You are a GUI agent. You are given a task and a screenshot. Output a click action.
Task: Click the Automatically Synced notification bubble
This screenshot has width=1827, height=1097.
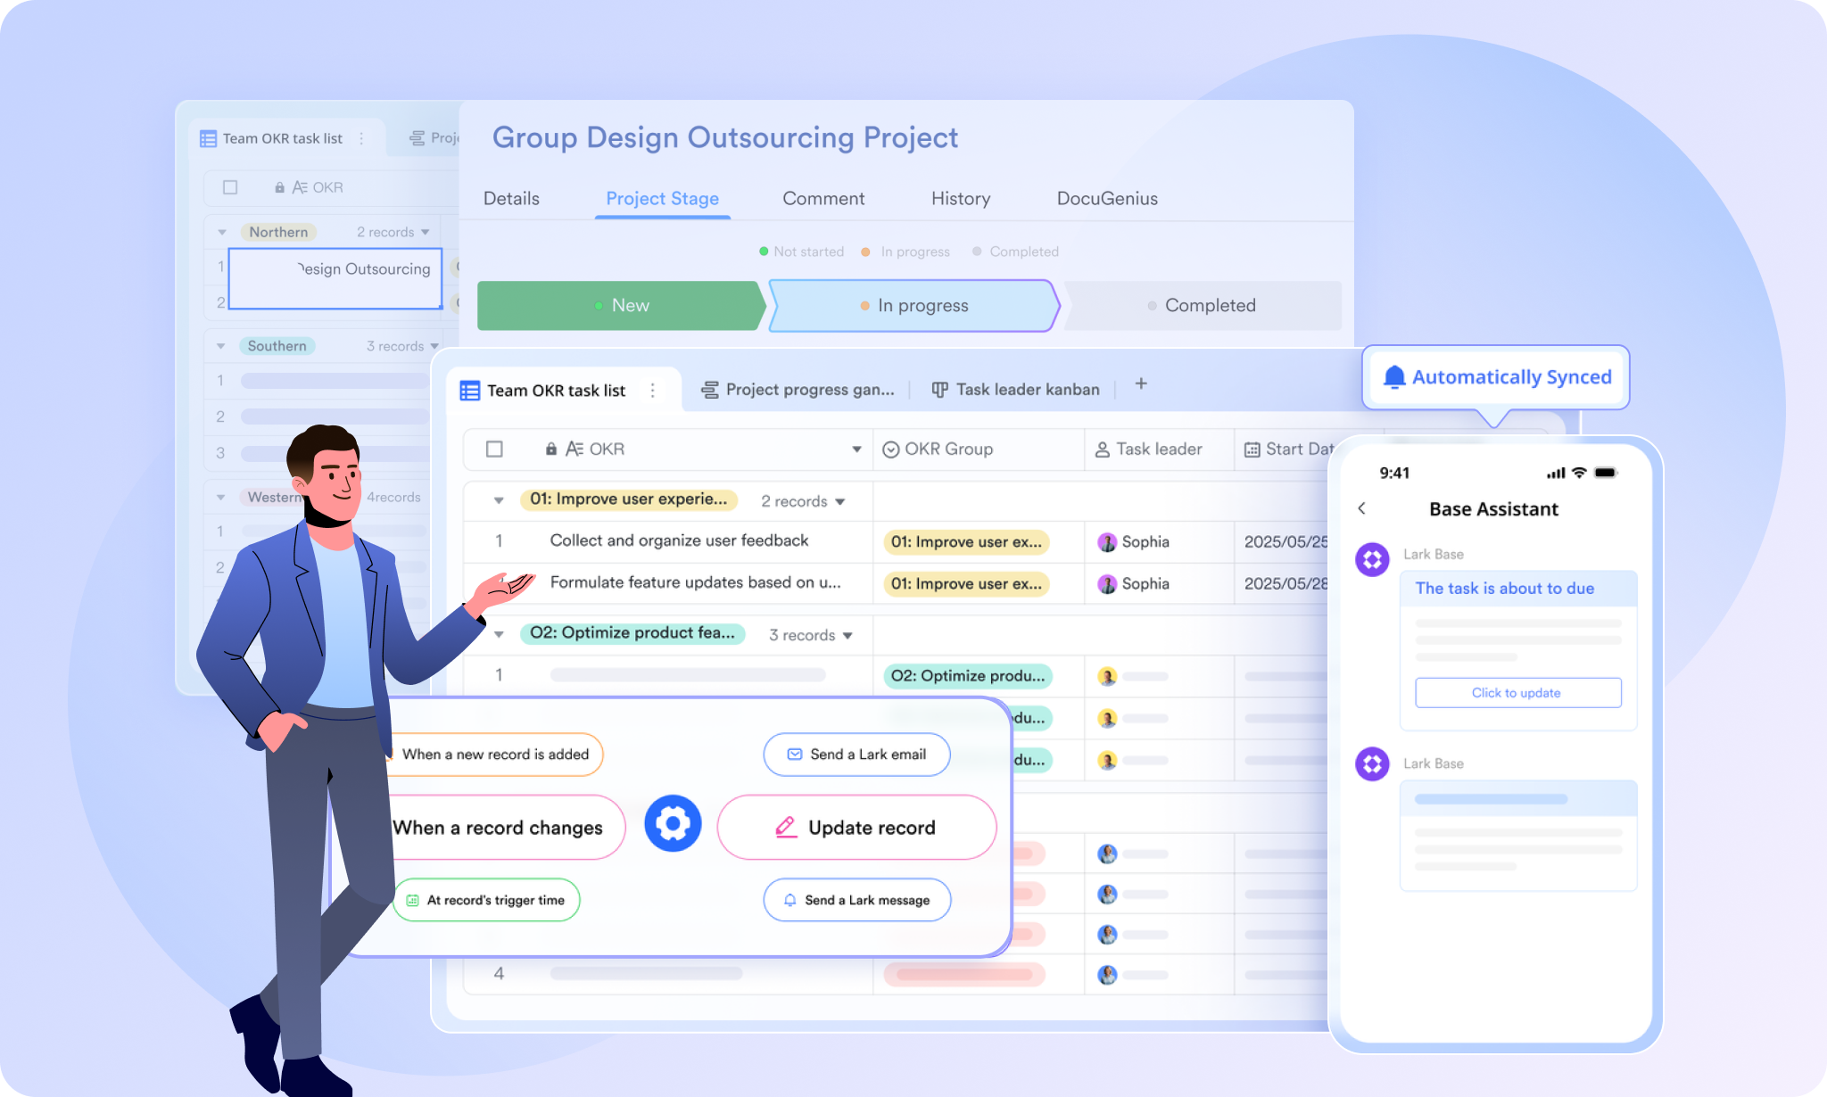1496,377
